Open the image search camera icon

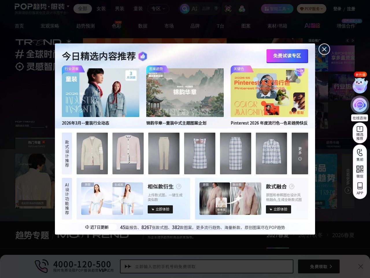(x=228, y=9)
